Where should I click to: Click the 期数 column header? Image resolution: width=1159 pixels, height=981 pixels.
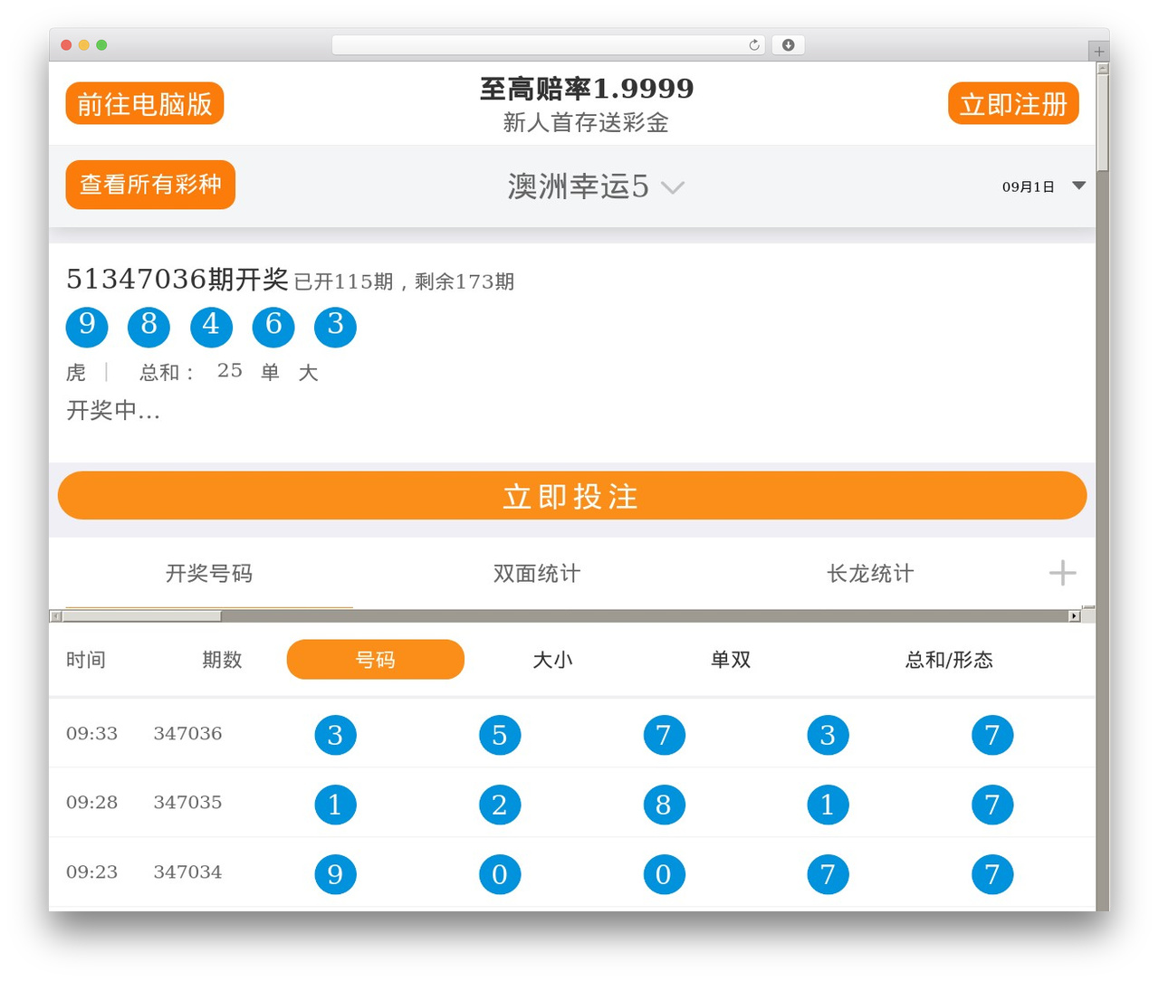(222, 660)
